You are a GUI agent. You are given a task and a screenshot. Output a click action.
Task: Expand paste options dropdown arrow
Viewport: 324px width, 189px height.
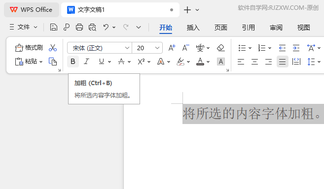click(x=41, y=62)
